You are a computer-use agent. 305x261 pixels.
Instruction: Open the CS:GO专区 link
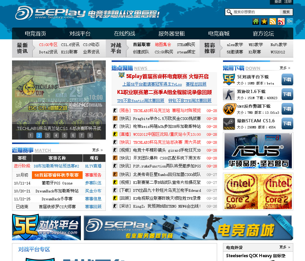[48, 45]
